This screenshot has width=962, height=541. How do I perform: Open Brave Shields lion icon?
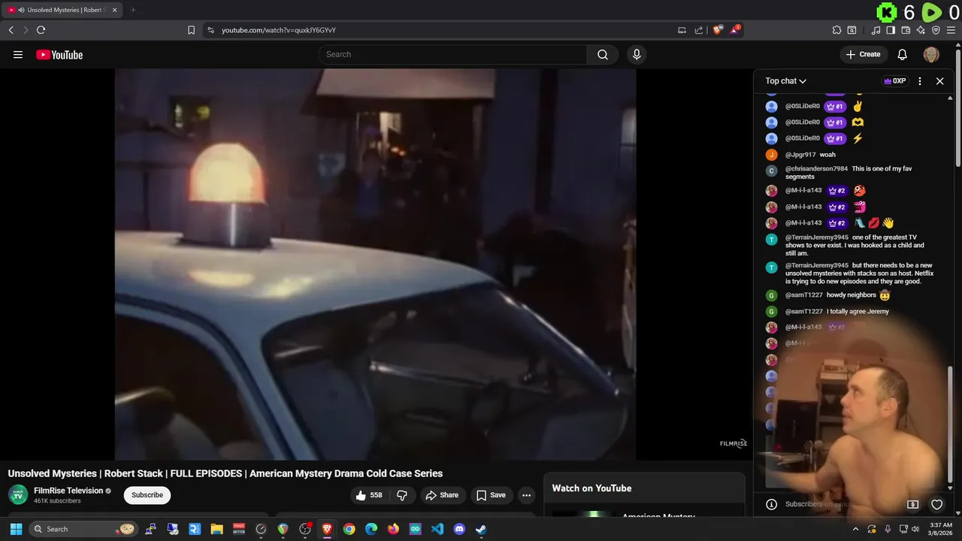(718, 30)
